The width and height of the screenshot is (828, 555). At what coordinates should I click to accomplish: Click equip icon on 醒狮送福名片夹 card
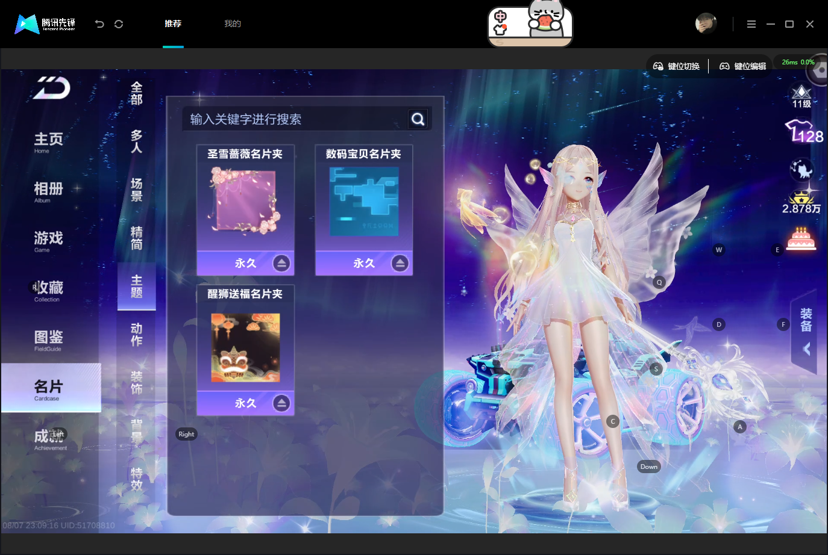point(281,403)
